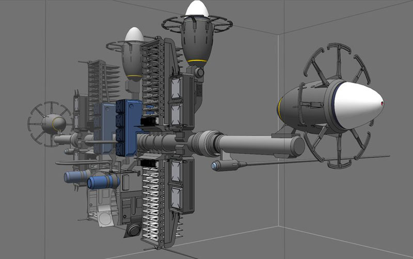Viewport: 413px width, 259px height.
Task: Click the dark blue rectangular module at center
Action: pyautogui.click(x=129, y=126)
